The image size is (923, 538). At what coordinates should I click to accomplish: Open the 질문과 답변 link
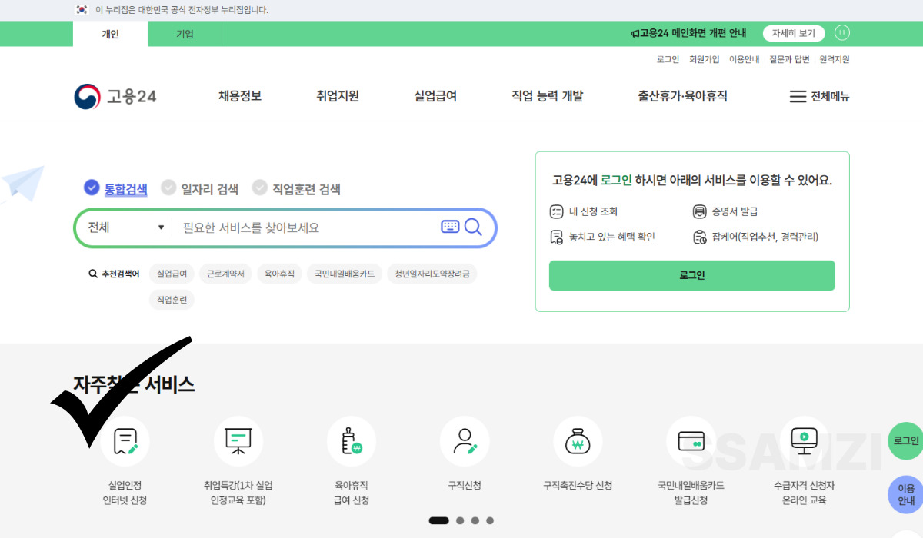coord(789,59)
